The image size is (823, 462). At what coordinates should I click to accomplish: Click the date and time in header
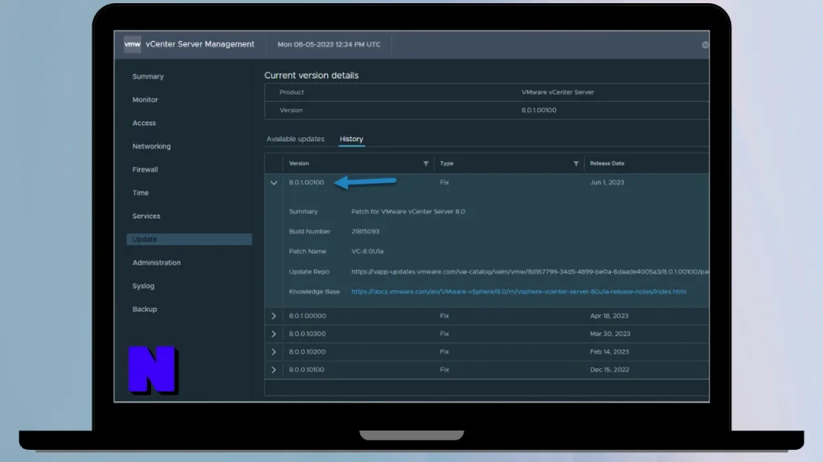coord(329,45)
